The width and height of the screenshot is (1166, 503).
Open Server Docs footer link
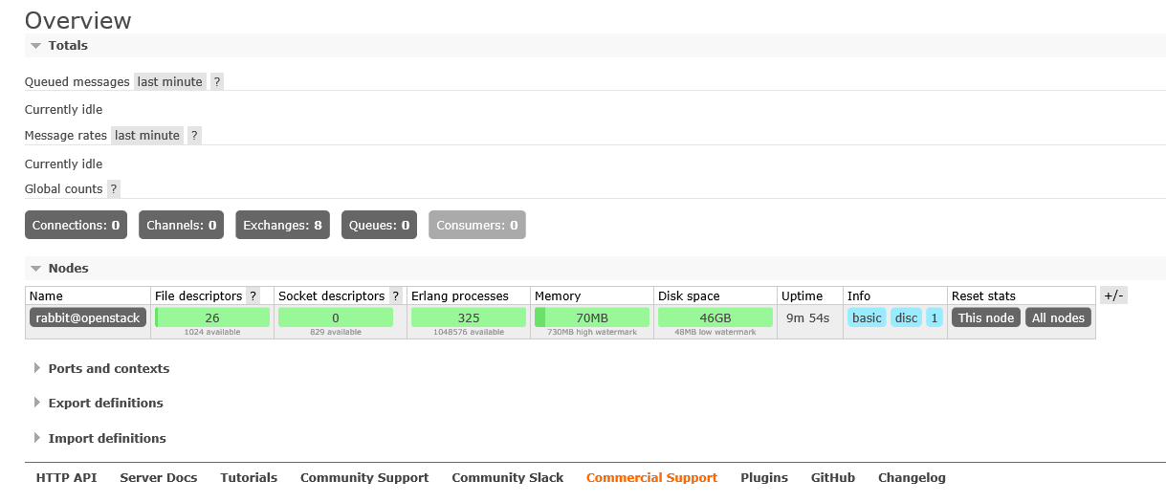click(159, 477)
